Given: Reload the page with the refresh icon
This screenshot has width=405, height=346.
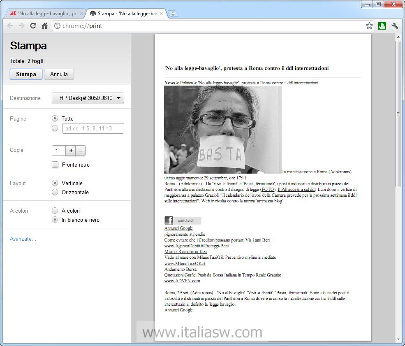Looking at the screenshot, I should (33, 26).
